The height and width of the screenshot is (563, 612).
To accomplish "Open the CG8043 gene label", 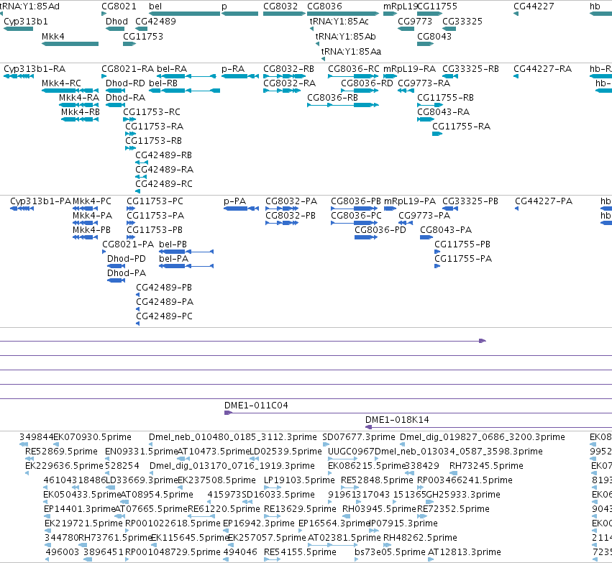I will click(434, 37).
